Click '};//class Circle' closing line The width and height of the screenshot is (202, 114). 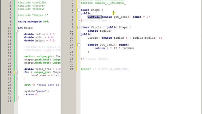tap(94, 59)
